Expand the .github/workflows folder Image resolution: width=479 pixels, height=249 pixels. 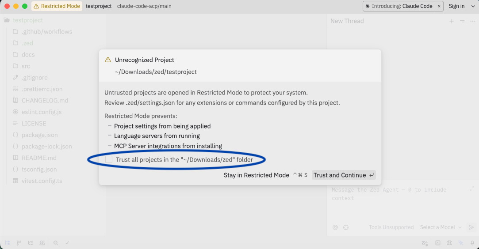point(46,32)
